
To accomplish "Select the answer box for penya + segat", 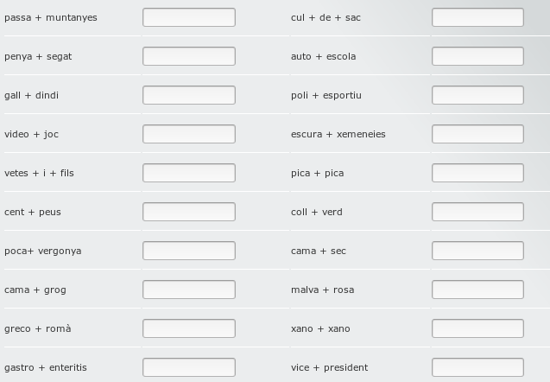I will [x=188, y=56].
